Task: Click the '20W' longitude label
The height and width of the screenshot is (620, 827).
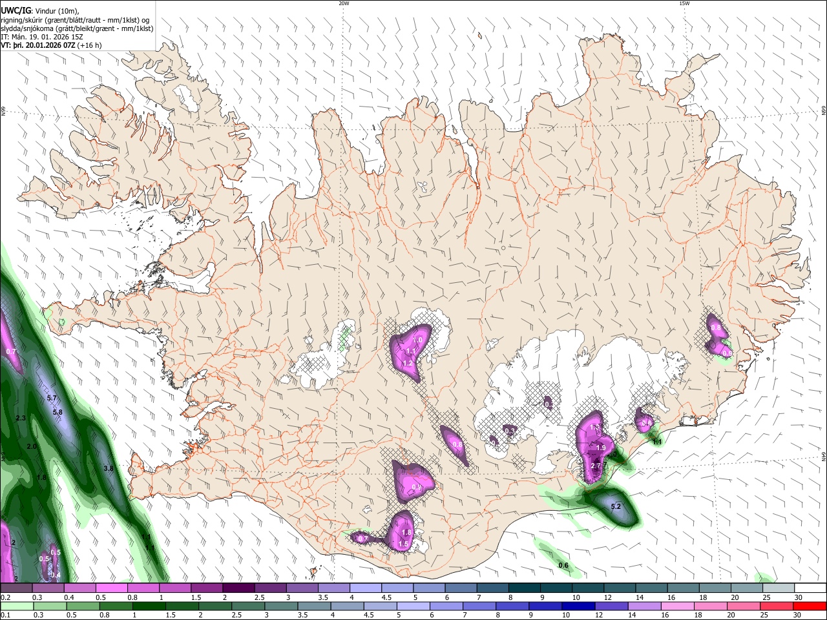Action: coord(344,3)
